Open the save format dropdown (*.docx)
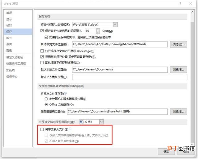Viewport: 198px width, 159px height. pos(115,25)
